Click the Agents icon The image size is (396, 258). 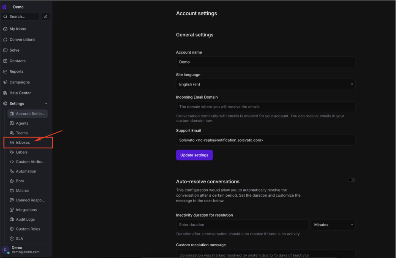11,123
